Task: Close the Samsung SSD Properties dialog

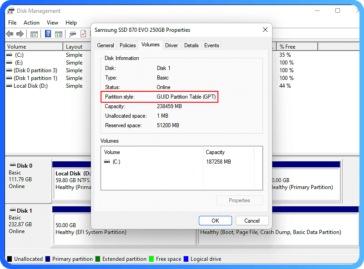Action: coord(265,30)
